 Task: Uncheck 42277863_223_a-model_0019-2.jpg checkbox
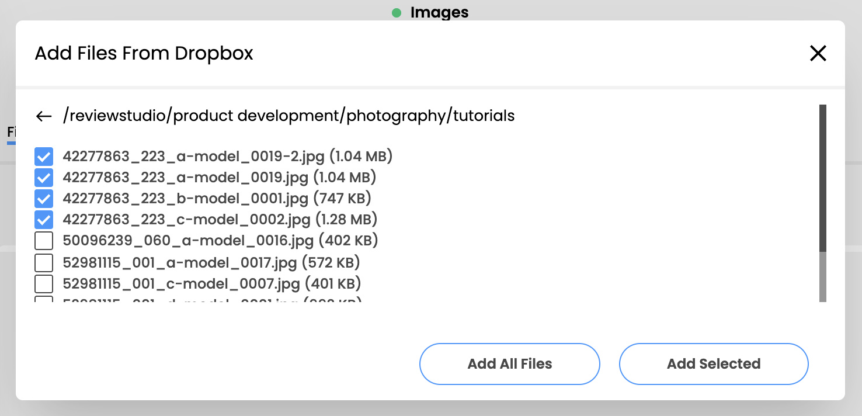coord(44,156)
